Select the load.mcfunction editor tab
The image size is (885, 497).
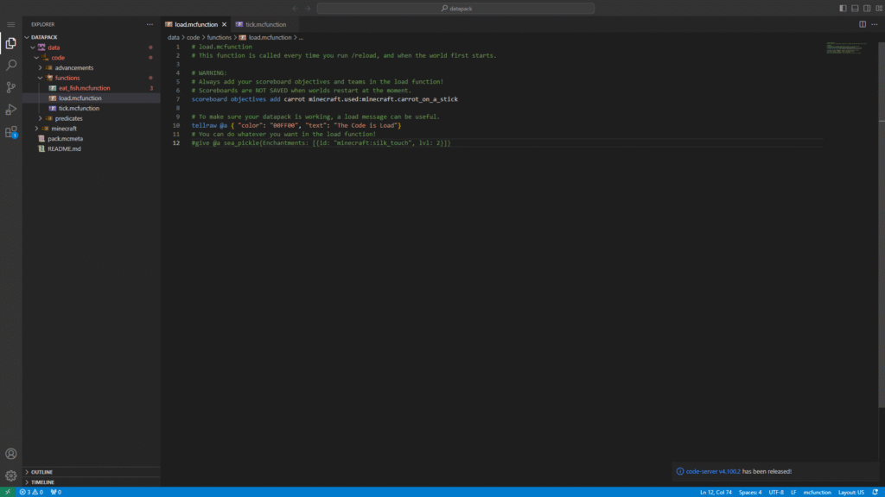pos(196,24)
